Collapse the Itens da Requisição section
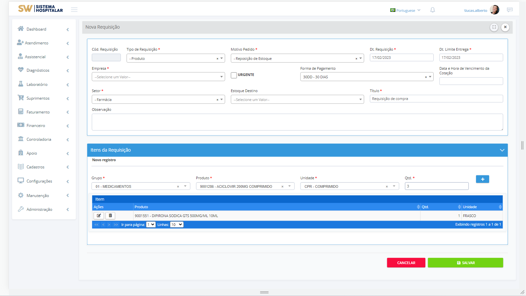 (x=502, y=150)
